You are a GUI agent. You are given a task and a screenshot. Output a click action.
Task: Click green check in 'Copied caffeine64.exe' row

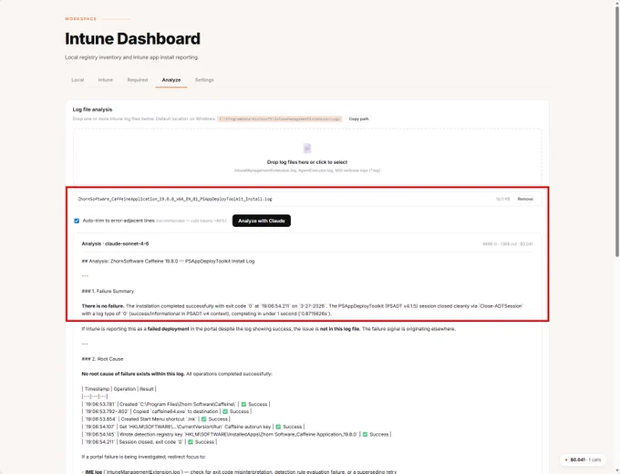click(225, 411)
